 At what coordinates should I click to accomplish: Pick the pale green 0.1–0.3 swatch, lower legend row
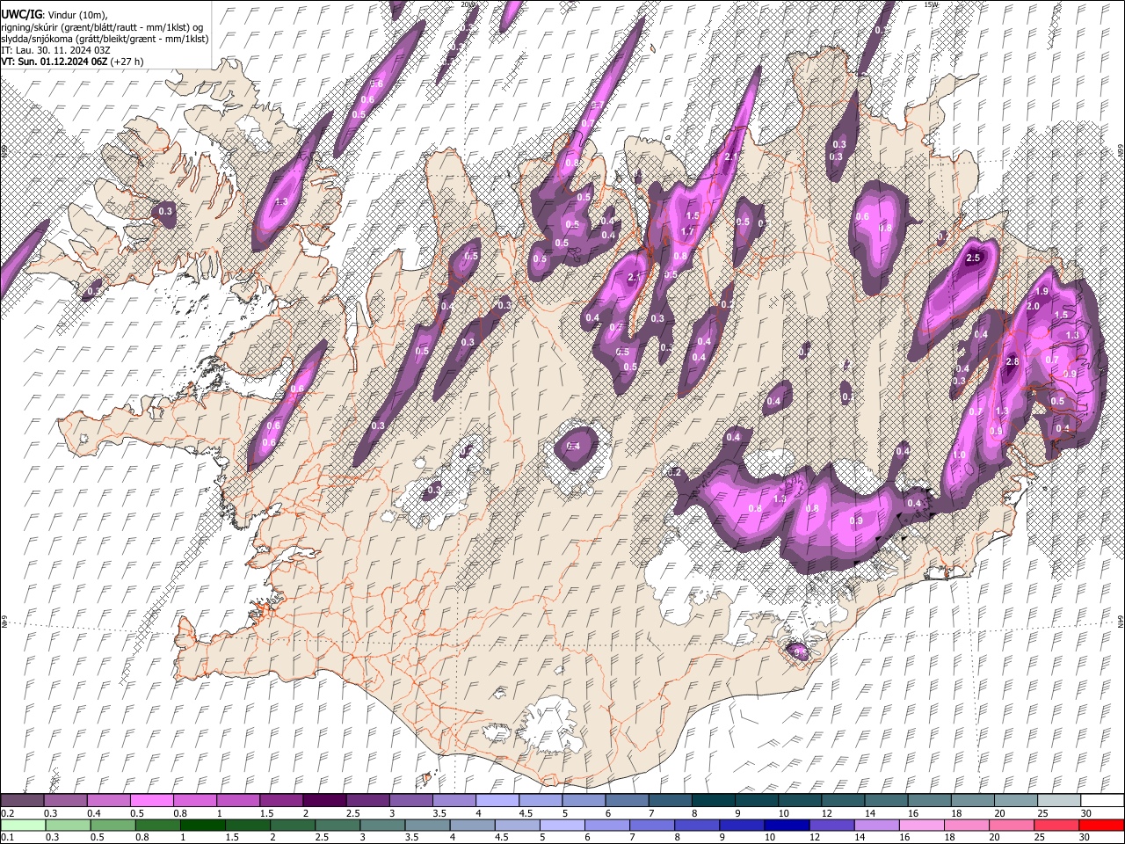point(23,826)
